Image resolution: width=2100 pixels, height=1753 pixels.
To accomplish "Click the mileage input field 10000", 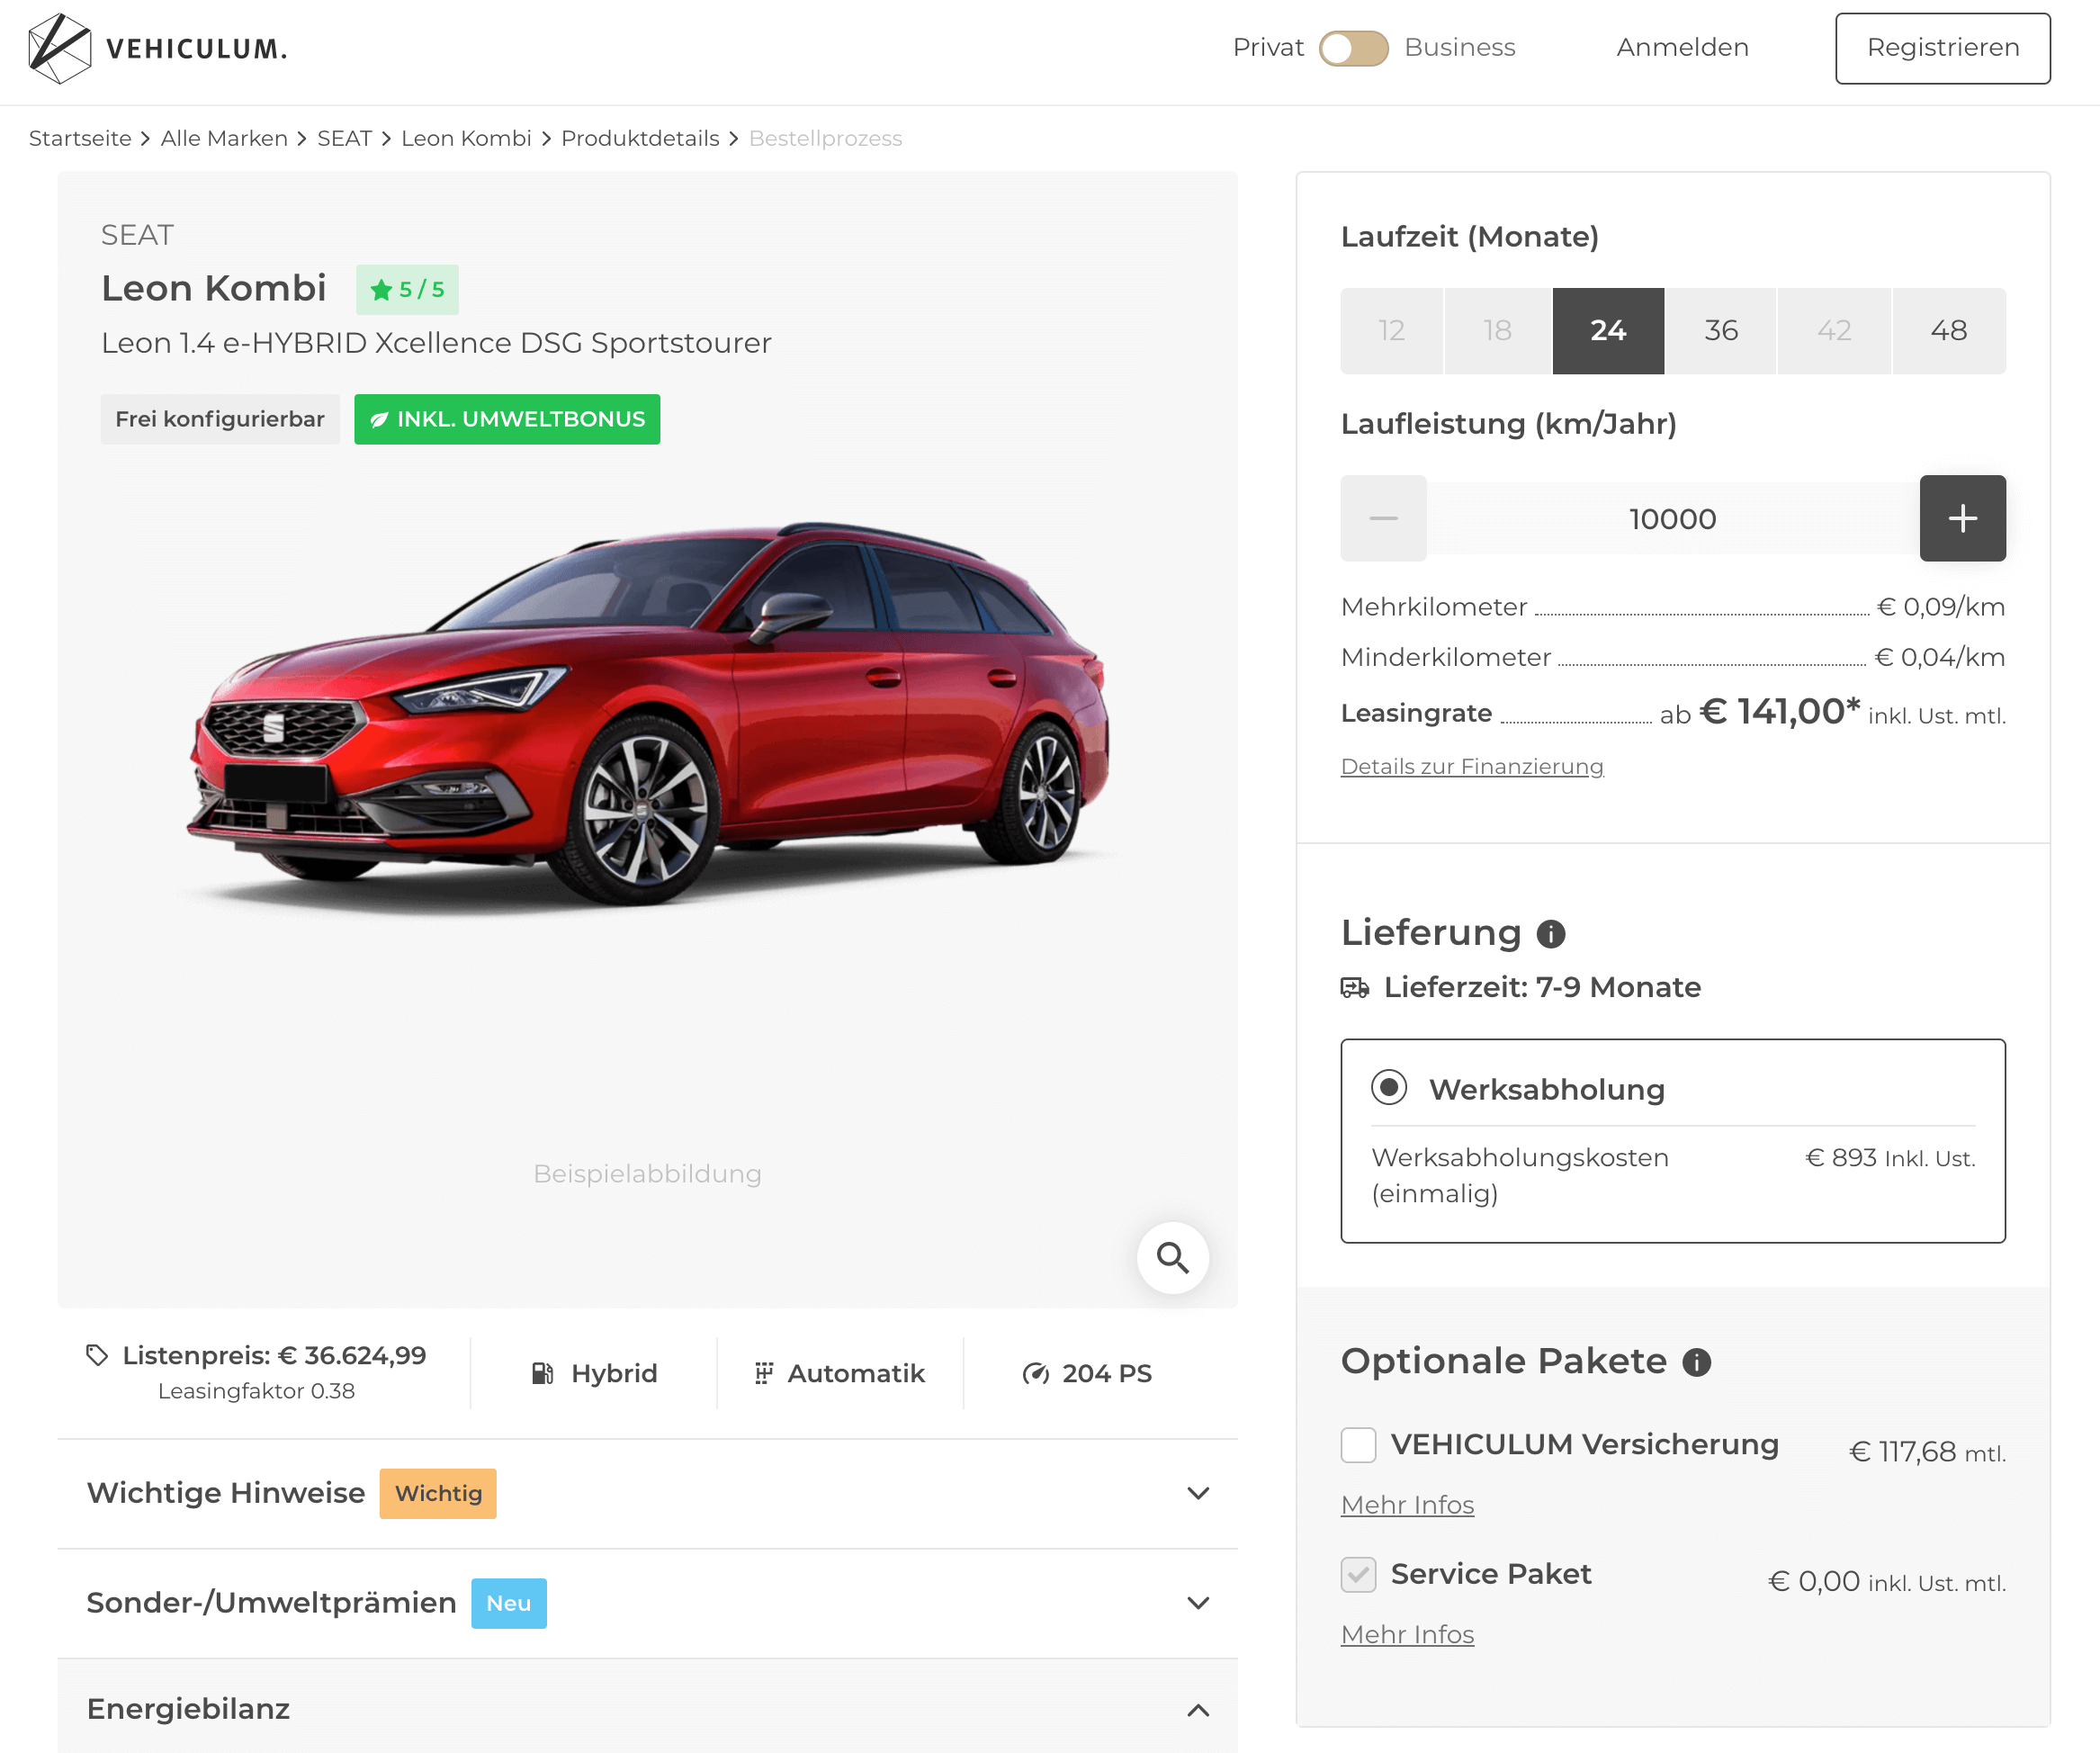I will click(x=1672, y=518).
